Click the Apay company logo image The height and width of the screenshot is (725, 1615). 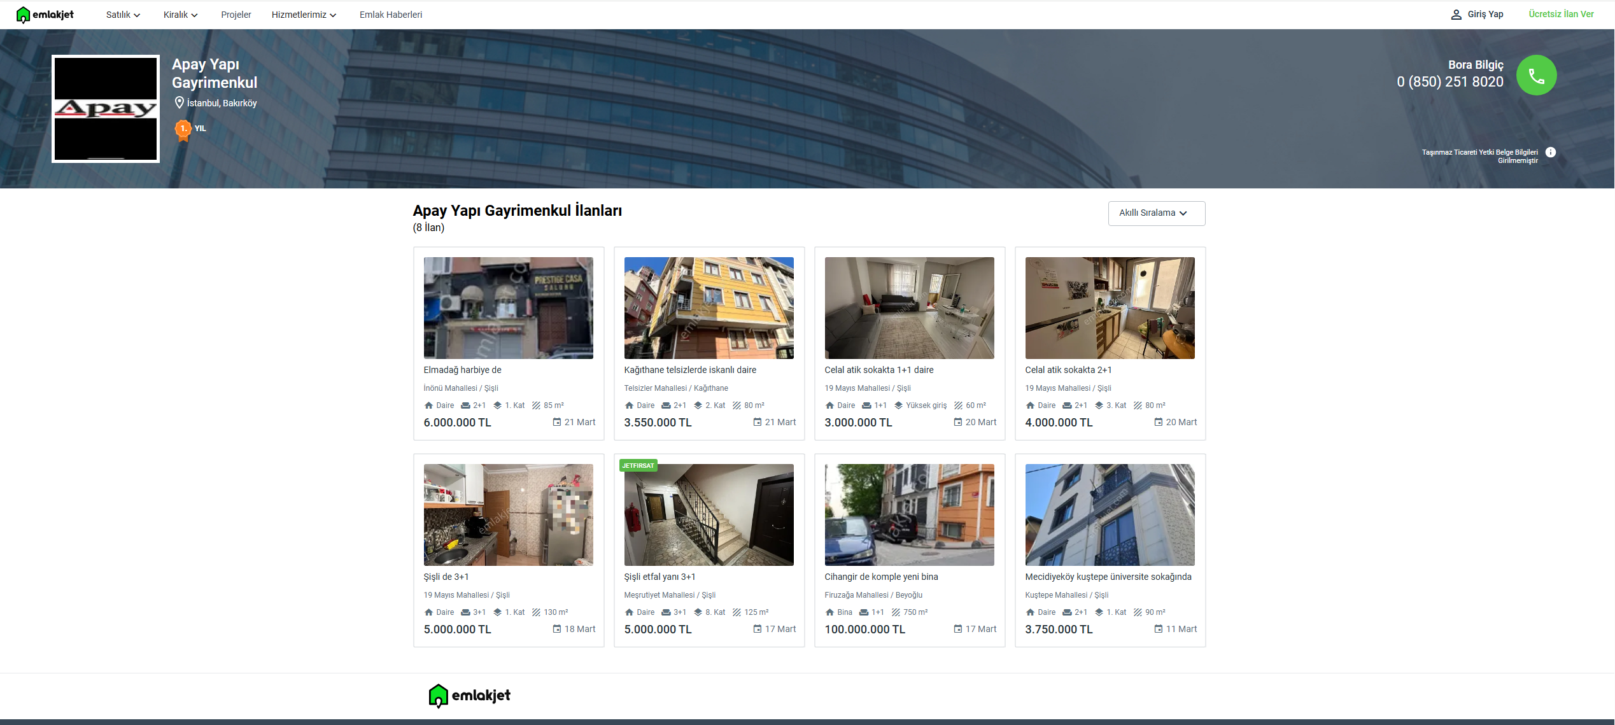coord(106,109)
